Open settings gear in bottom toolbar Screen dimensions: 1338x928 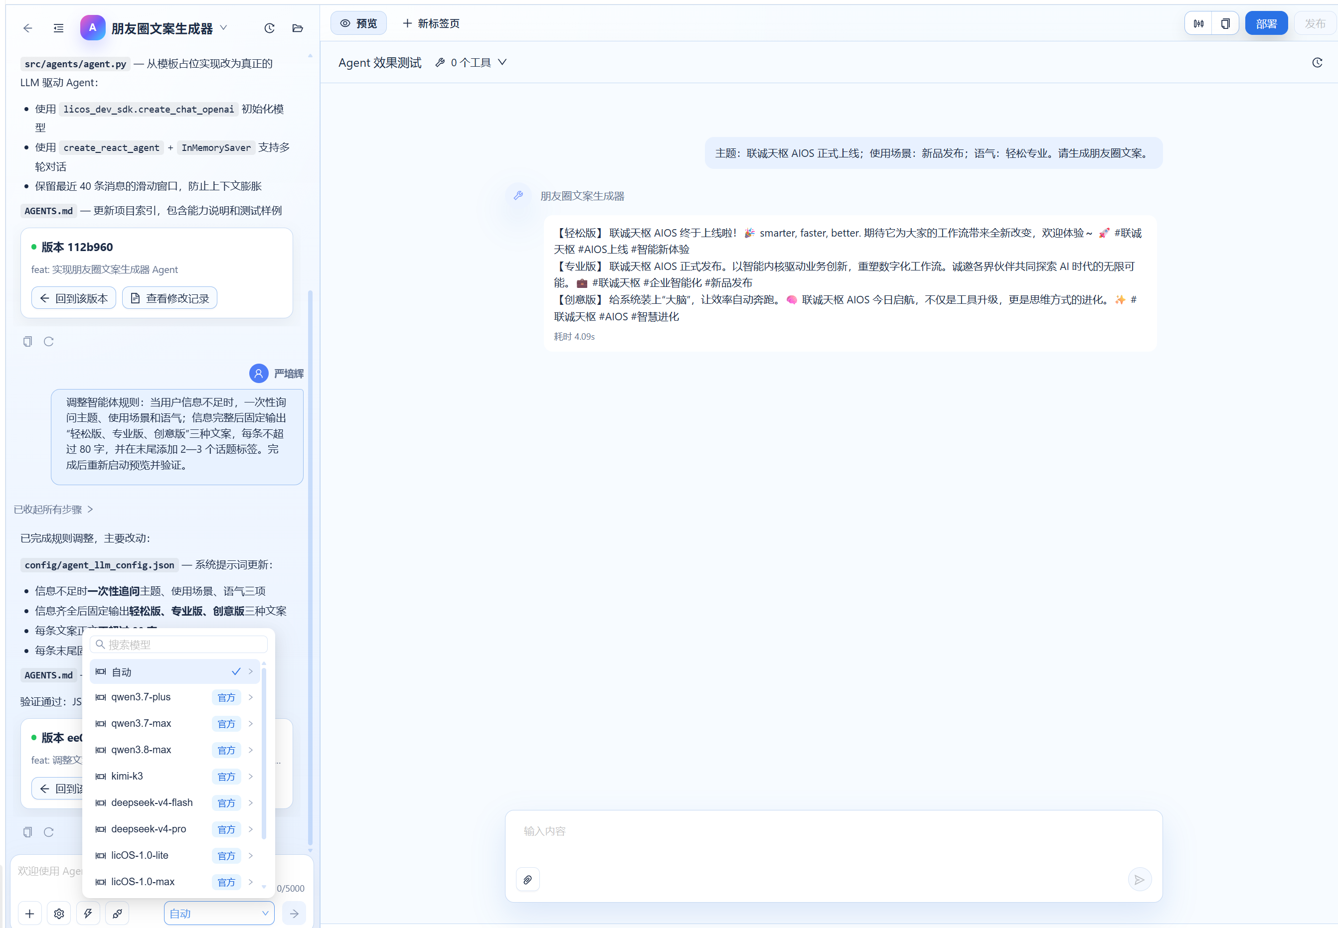tap(59, 913)
